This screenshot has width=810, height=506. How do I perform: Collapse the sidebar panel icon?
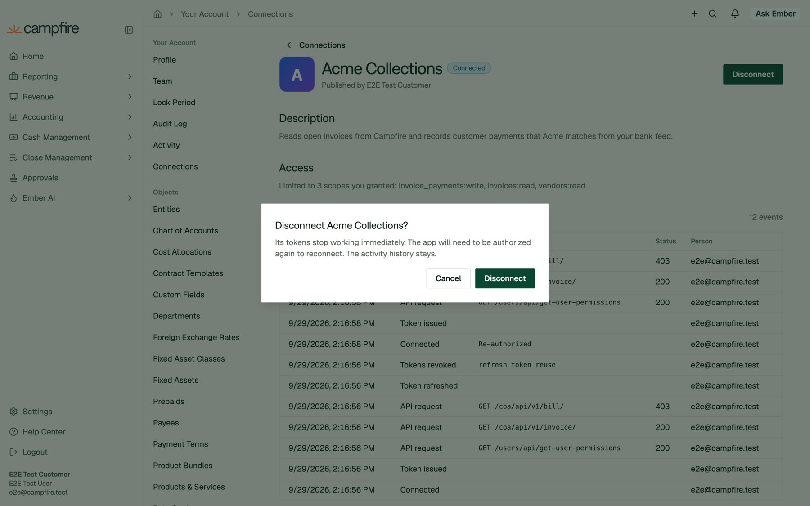tap(129, 30)
